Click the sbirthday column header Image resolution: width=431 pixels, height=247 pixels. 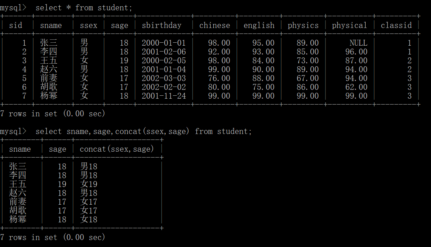[162, 25]
